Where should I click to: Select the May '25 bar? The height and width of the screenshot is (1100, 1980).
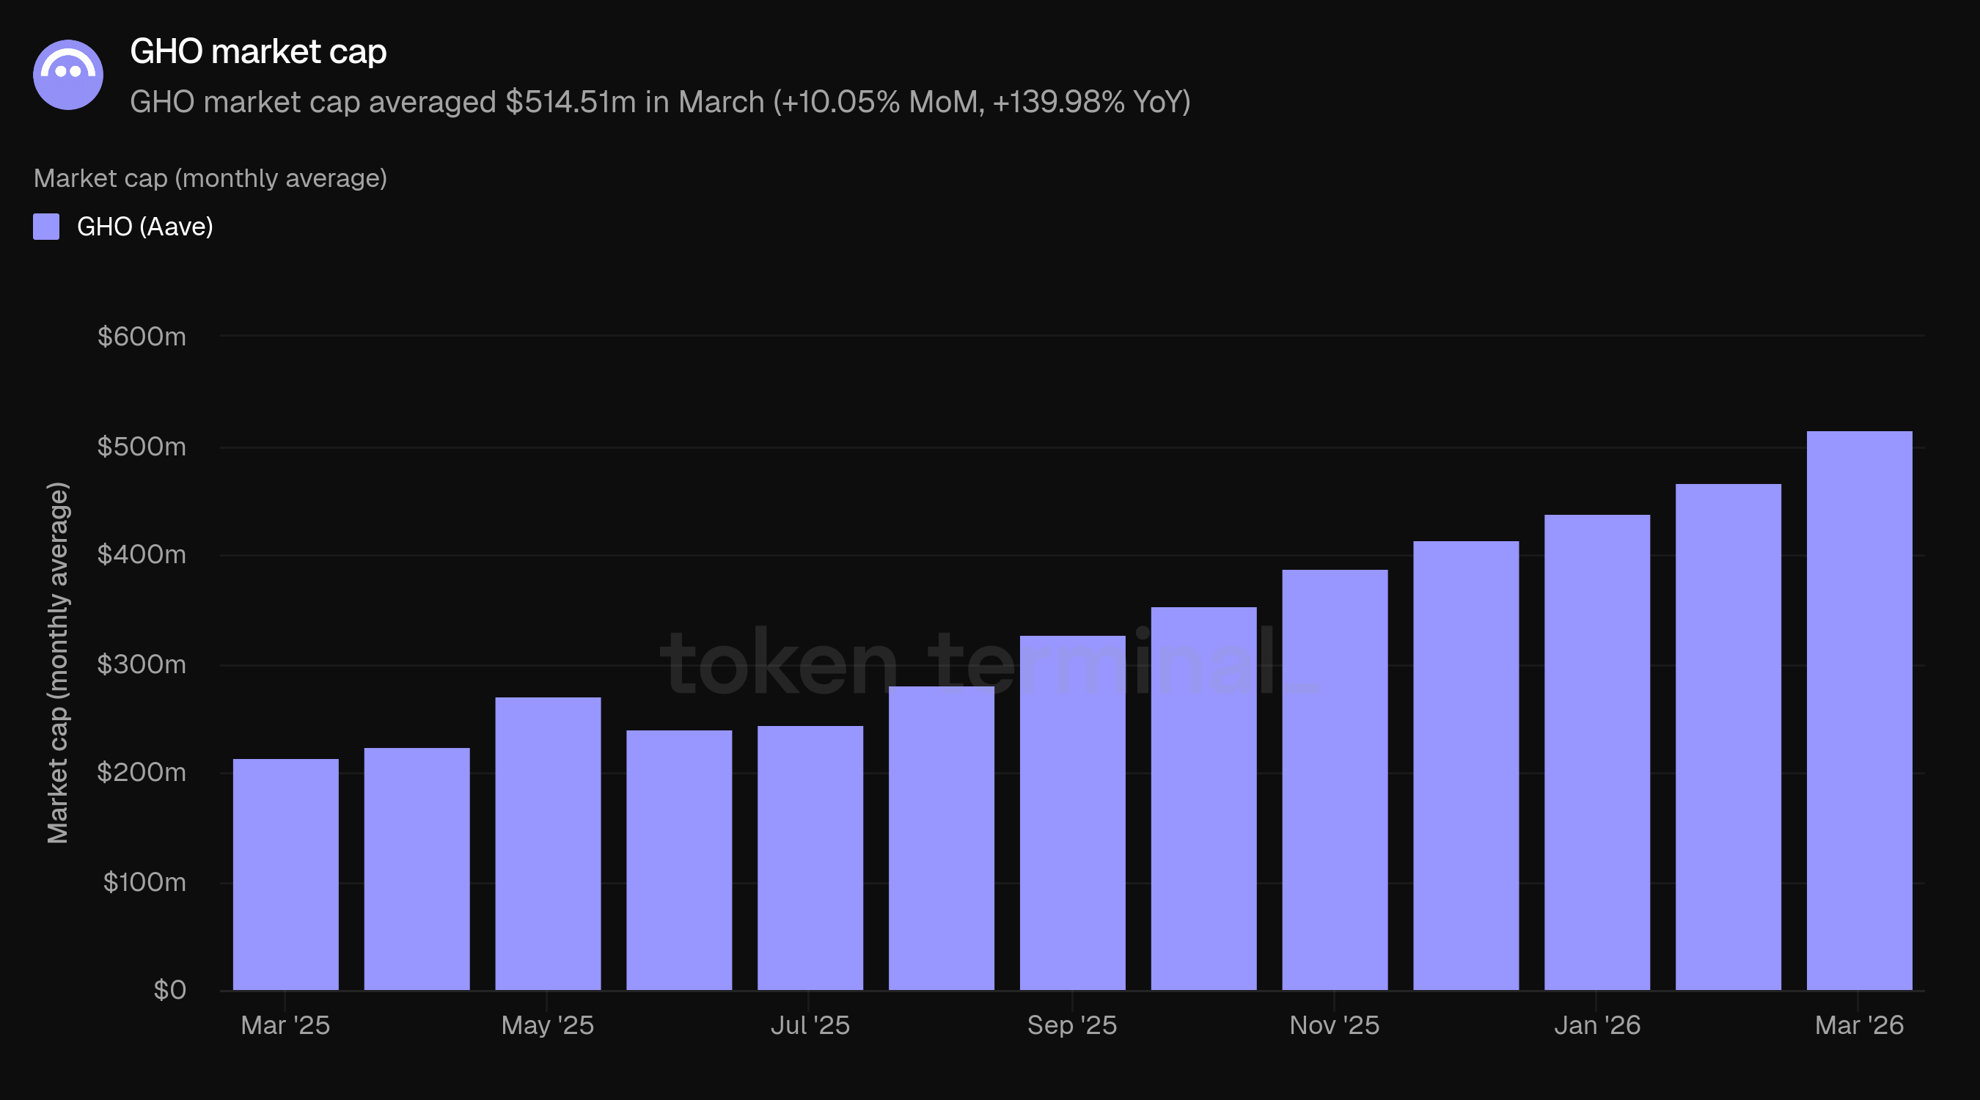(x=547, y=843)
